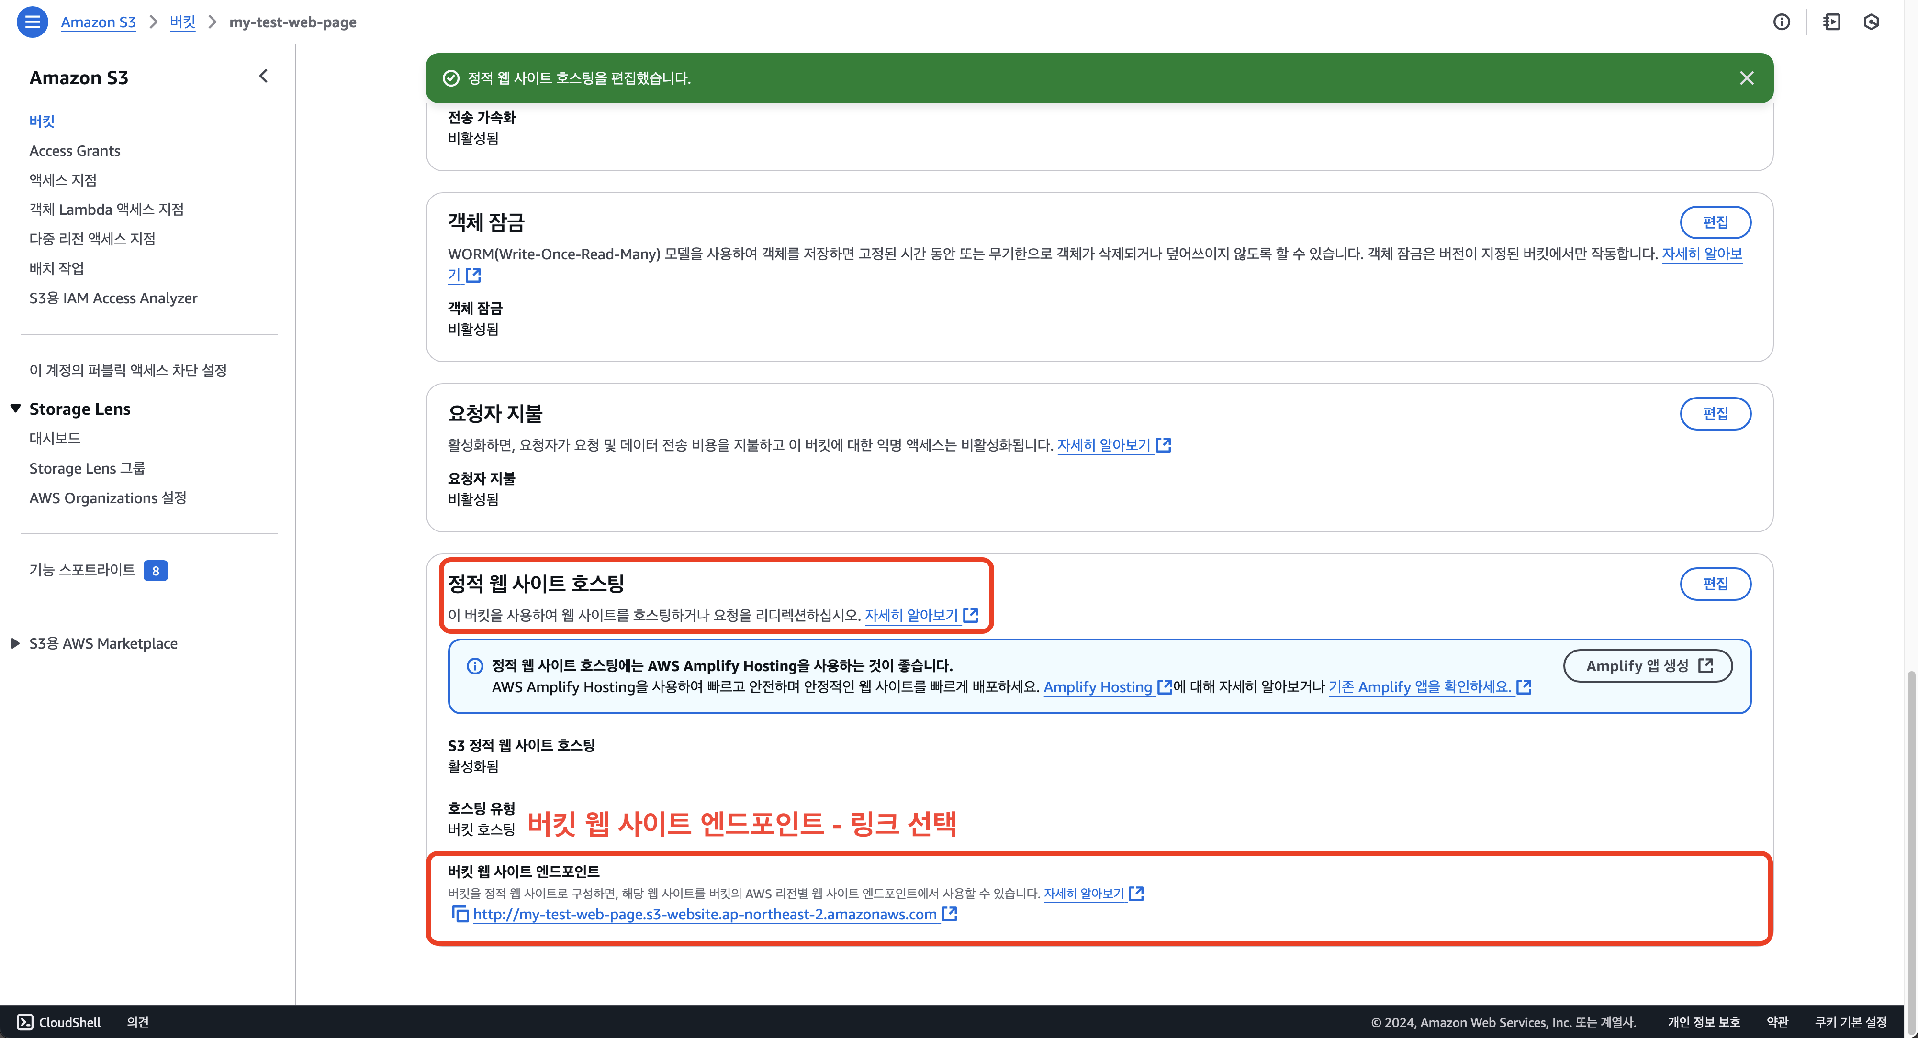Image resolution: width=1918 pixels, height=1038 pixels.
Task: Open Access Grants in the sidebar
Action: tap(75, 150)
